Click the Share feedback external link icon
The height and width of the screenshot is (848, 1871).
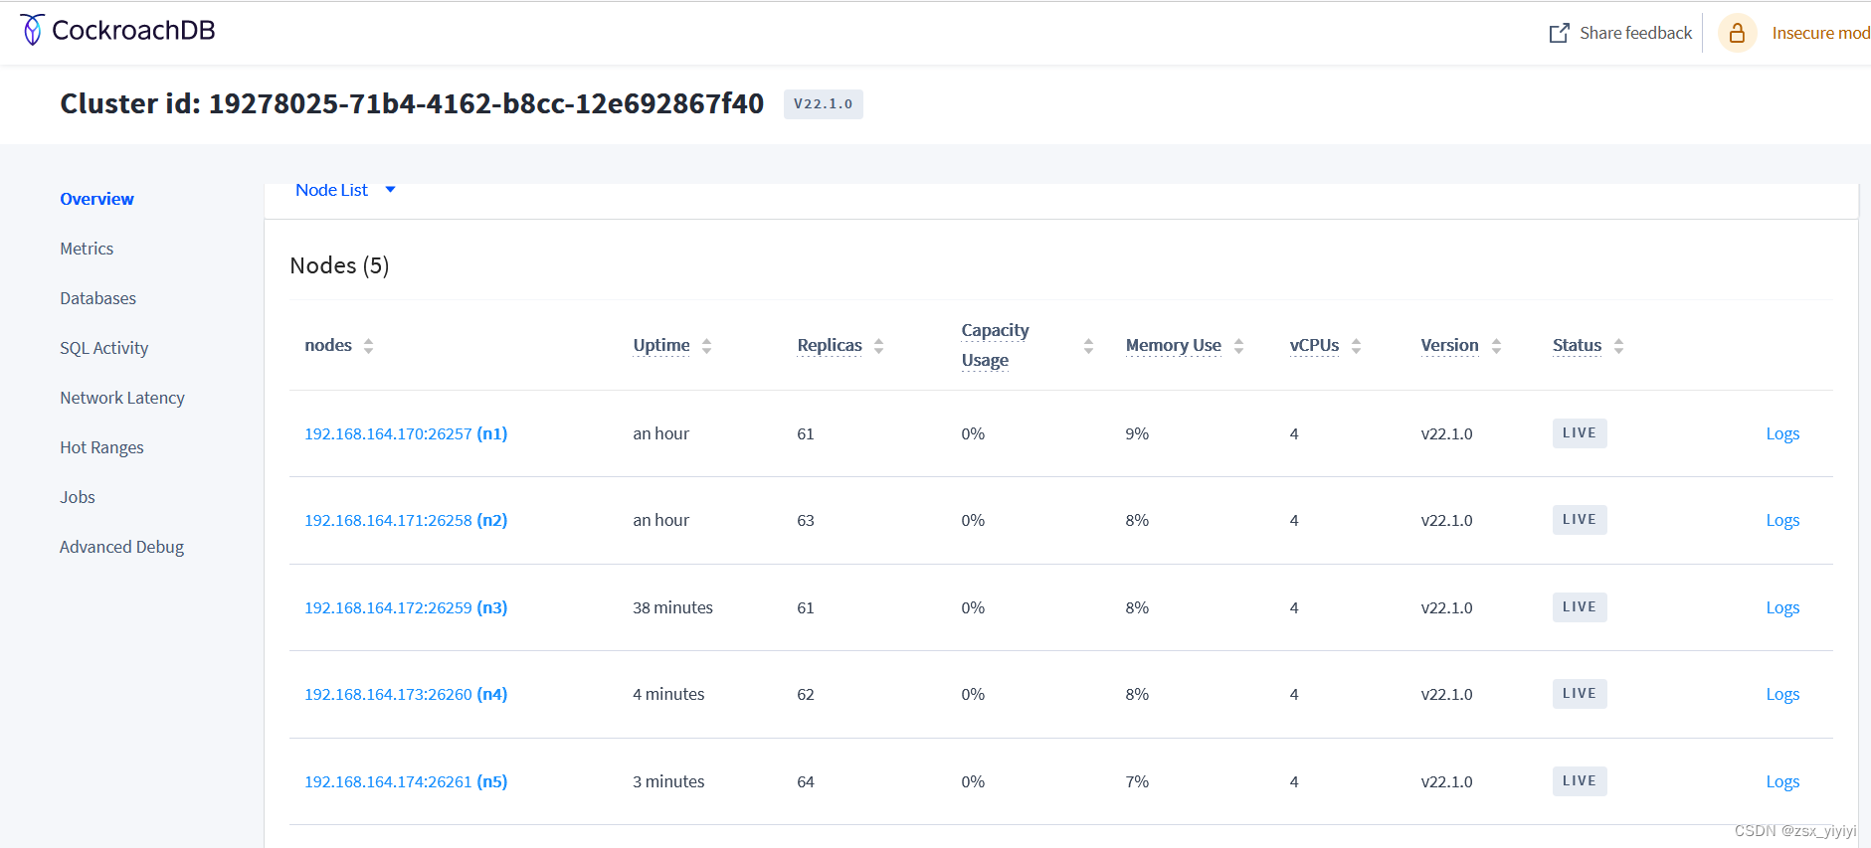1559,33
